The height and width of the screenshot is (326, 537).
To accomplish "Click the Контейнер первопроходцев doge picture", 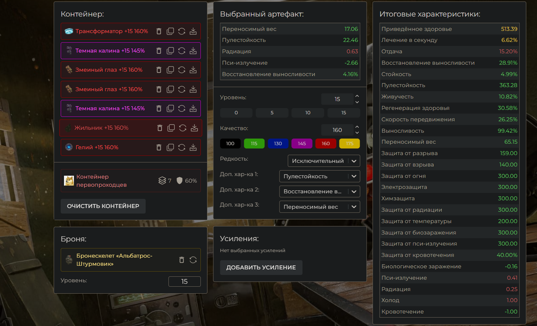I will pyautogui.click(x=69, y=180).
